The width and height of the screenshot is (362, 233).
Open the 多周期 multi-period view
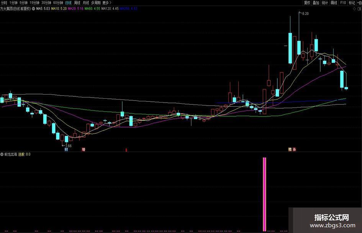pos(96,3)
